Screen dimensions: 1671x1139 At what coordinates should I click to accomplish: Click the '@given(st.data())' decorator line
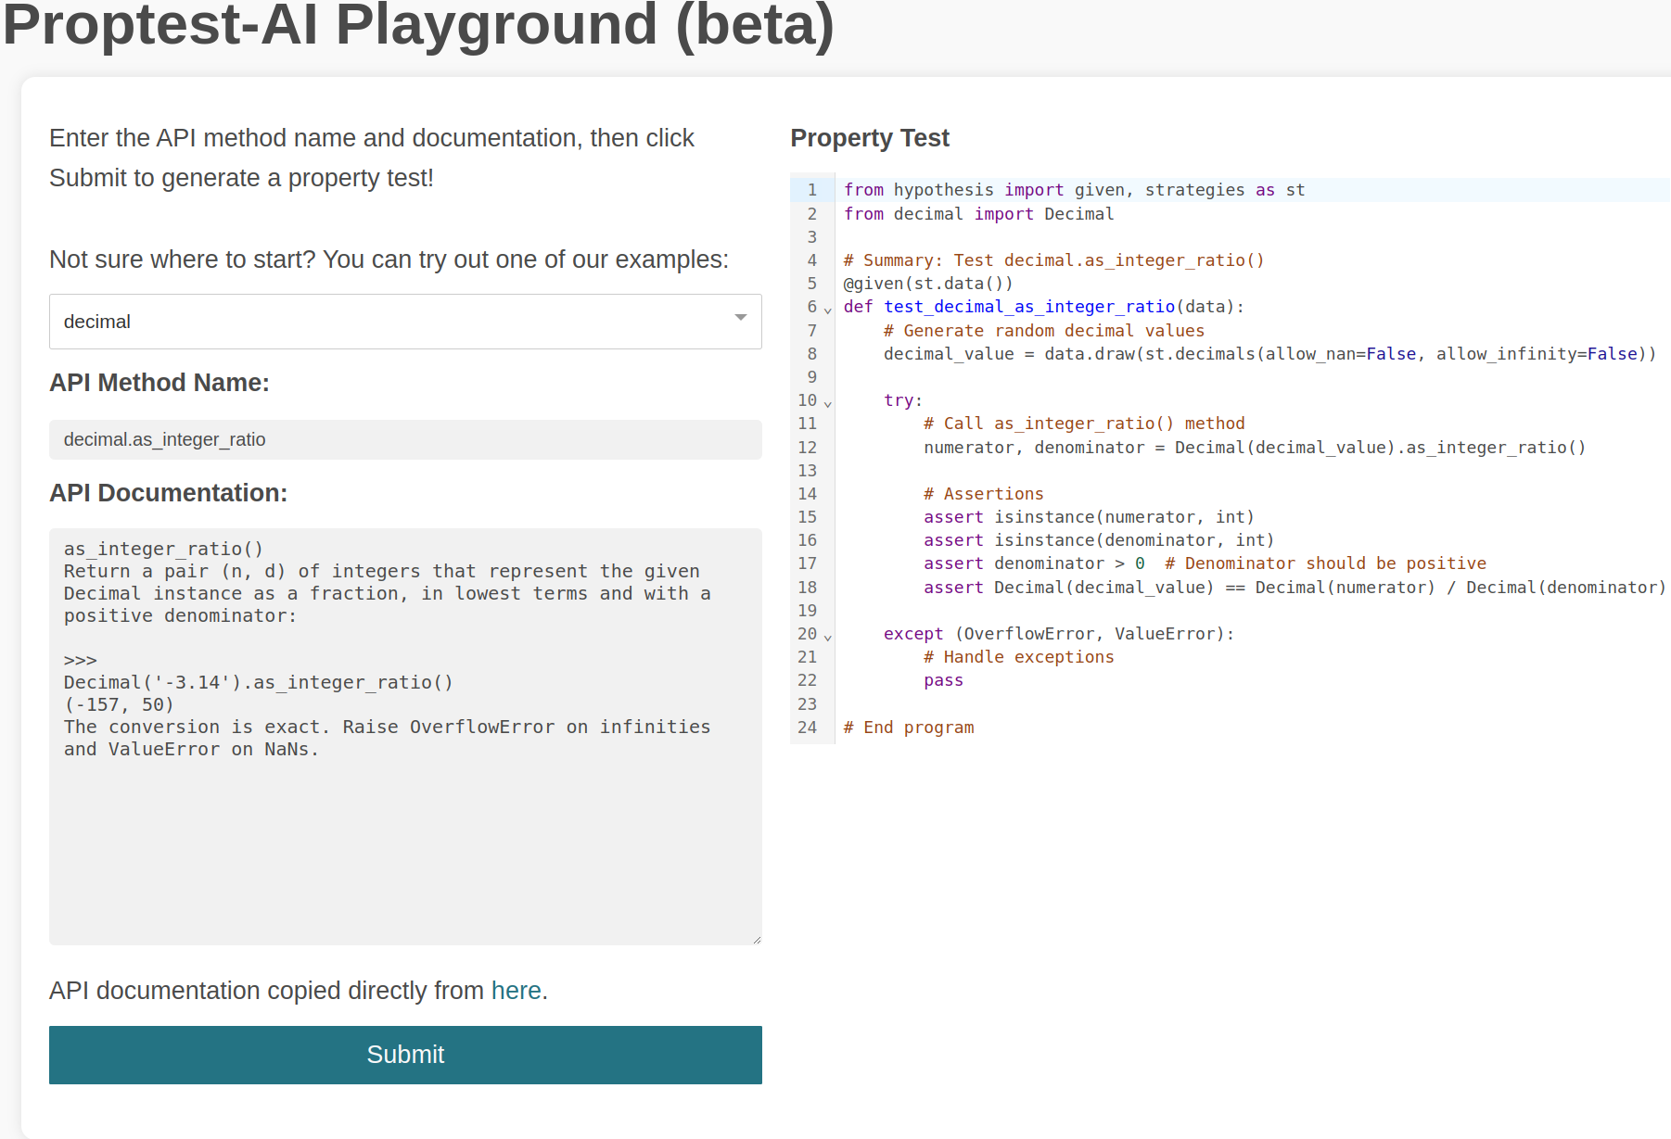coord(928,284)
